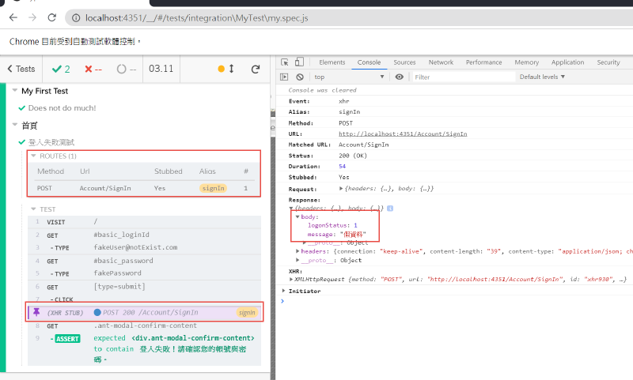Image resolution: width=633 pixels, height=380 pixels.
Task: Show the console sidebar panel icon
Action: [285, 77]
